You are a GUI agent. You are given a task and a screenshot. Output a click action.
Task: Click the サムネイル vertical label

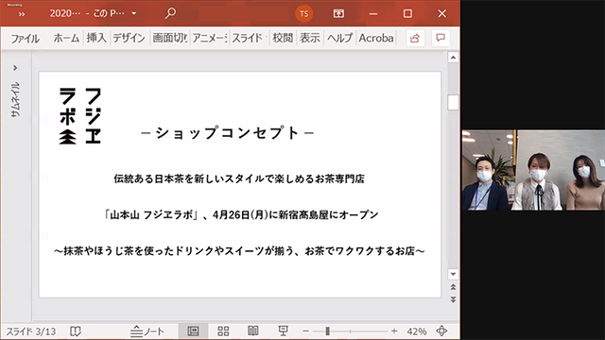click(x=15, y=99)
